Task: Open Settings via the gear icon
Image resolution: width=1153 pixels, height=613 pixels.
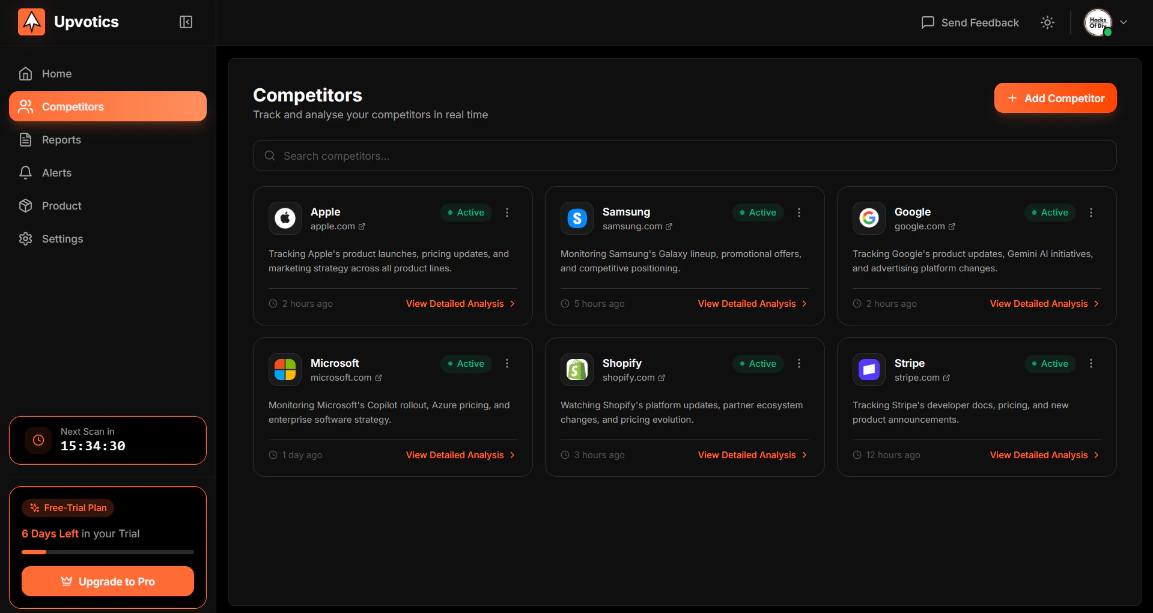Action: [x=25, y=238]
